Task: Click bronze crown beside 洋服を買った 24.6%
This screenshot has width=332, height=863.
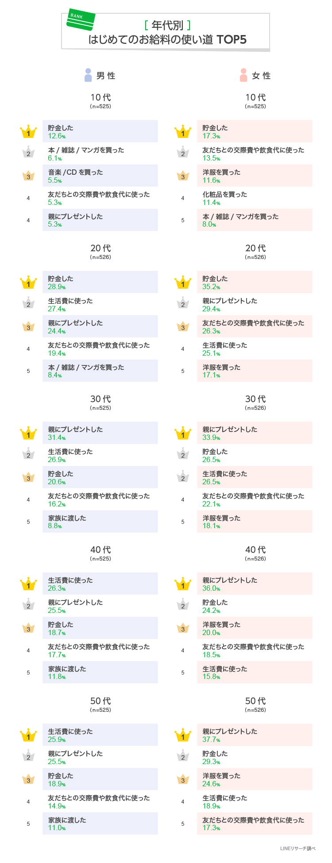Action: coord(183,779)
